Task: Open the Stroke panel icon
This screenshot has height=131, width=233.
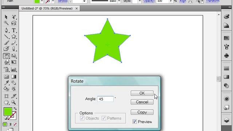Action: point(226,68)
